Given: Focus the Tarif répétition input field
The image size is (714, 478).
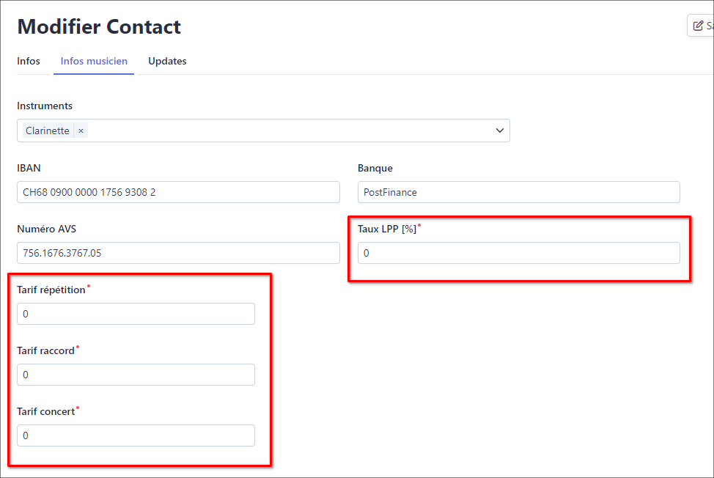Looking at the screenshot, I should tap(136, 314).
